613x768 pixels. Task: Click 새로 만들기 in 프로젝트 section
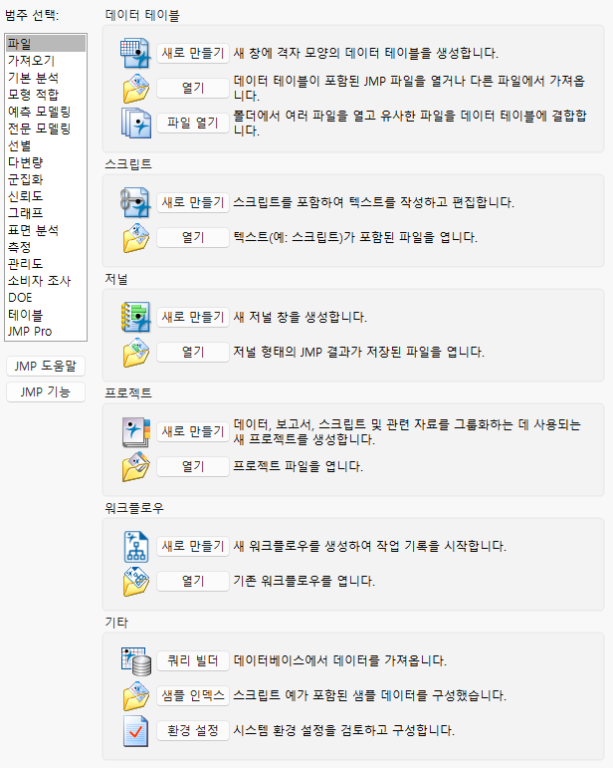pyautogui.click(x=193, y=431)
